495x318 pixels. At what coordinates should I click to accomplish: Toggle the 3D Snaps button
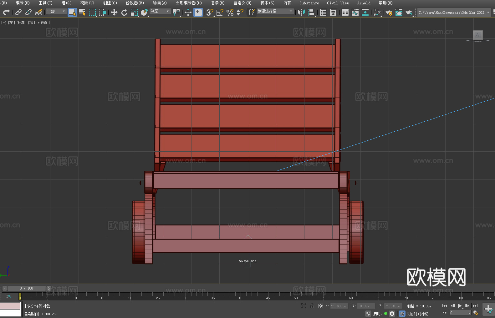click(210, 13)
